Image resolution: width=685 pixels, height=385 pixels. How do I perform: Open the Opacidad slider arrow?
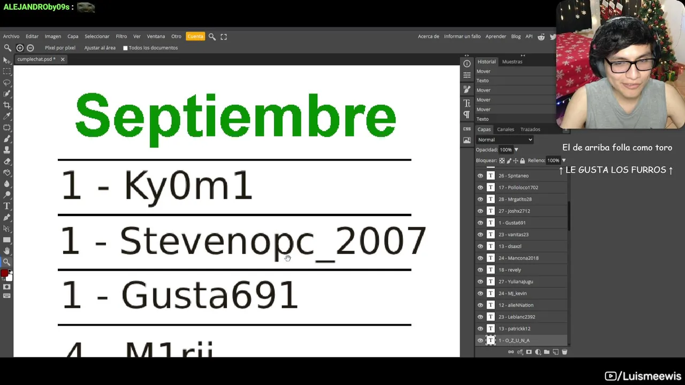516,150
